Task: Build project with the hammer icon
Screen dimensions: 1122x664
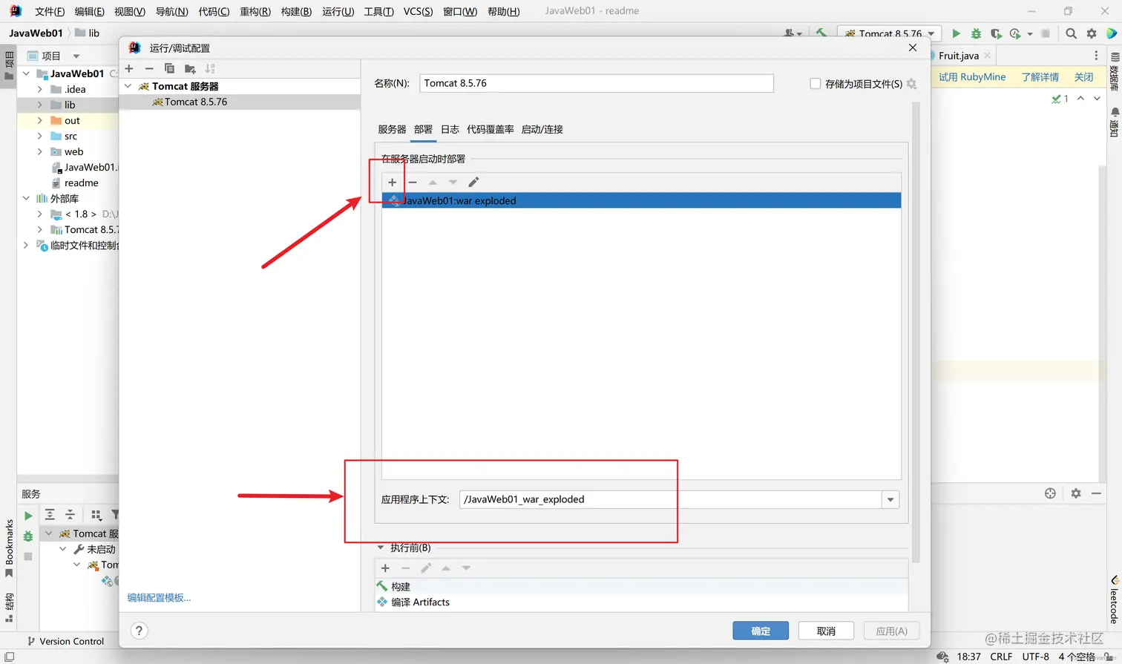Action: point(821,33)
